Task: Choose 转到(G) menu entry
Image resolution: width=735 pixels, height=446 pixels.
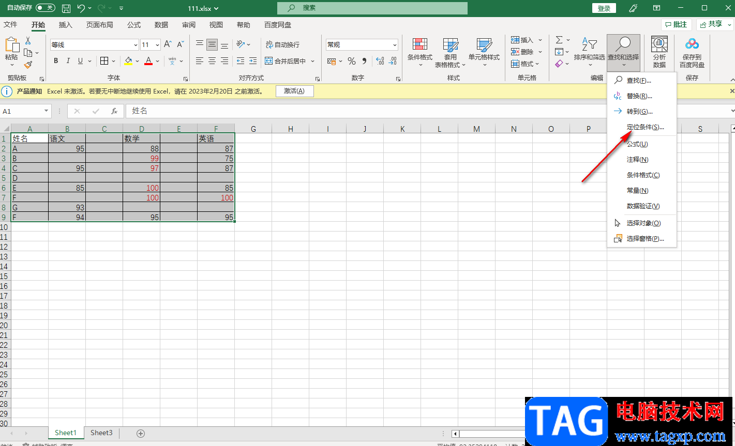Action: pos(642,112)
